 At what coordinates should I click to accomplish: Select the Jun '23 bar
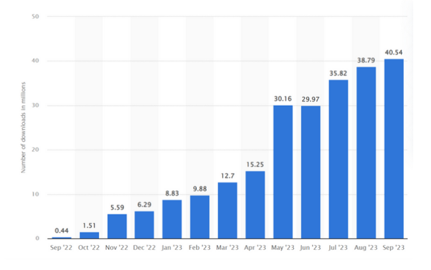point(310,172)
